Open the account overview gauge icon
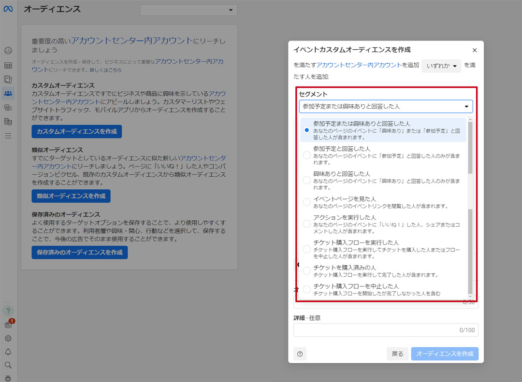 8,51
